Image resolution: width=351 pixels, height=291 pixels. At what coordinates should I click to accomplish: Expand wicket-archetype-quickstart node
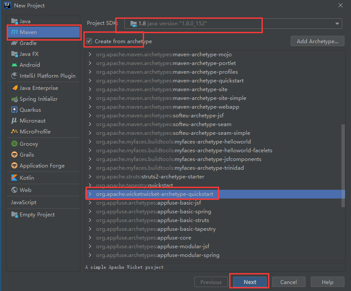[x=90, y=194]
